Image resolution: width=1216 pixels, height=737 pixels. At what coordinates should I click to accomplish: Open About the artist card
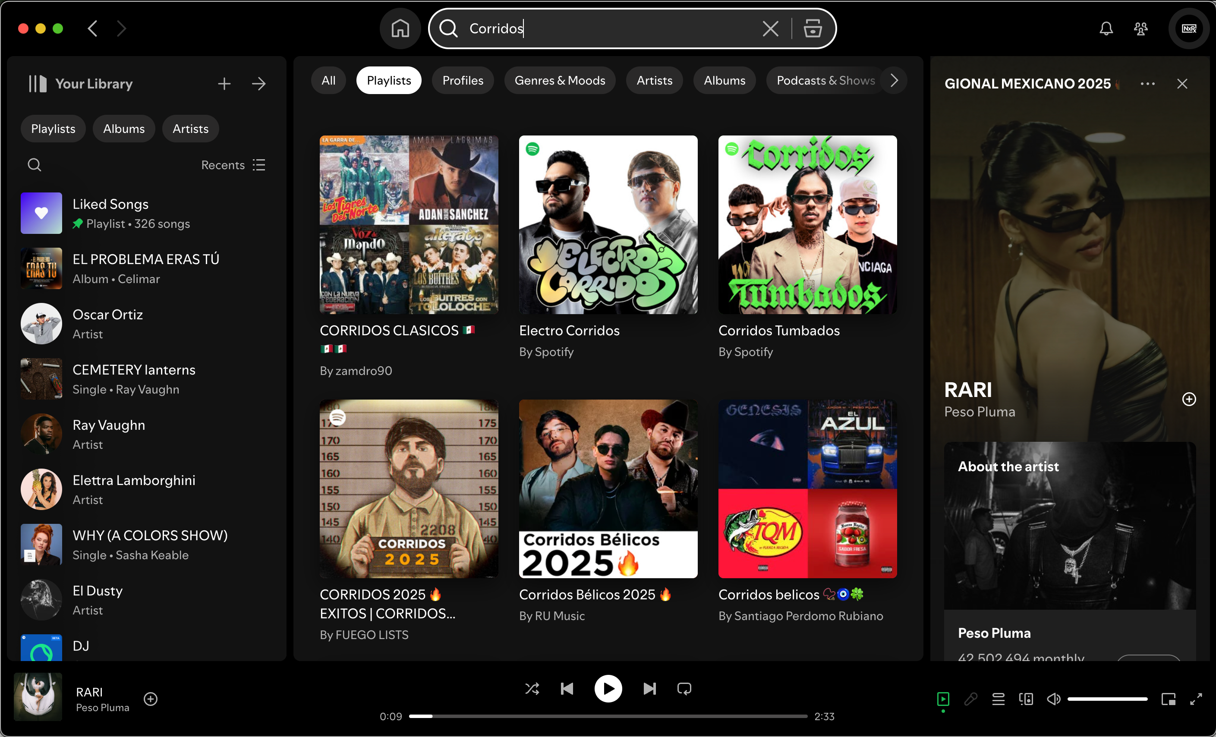click(x=1070, y=551)
